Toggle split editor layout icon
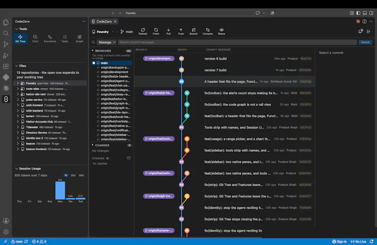The width and height of the screenshot is (377, 245). (364, 21)
